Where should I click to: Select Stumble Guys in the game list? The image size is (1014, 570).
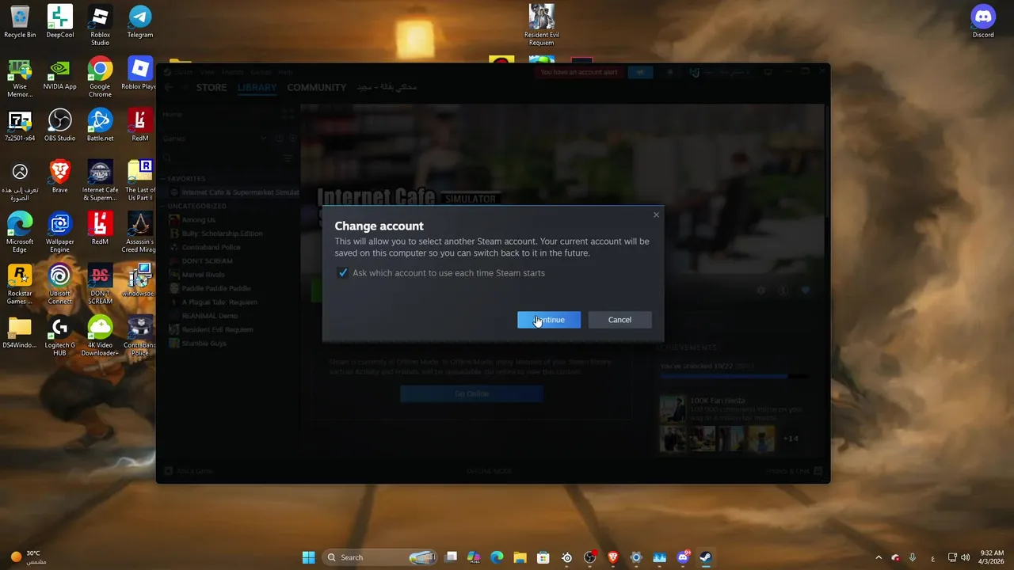pos(204,343)
